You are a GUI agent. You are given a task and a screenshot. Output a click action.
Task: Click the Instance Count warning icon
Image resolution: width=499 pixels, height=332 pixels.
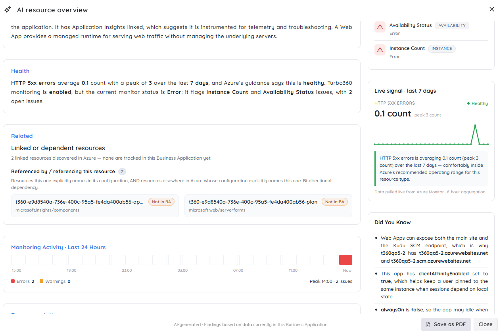(380, 50)
